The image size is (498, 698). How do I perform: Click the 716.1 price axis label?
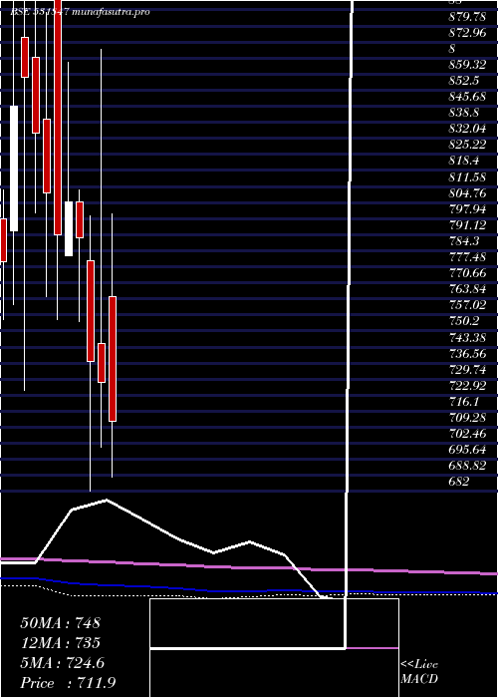click(x=464, y=402)
